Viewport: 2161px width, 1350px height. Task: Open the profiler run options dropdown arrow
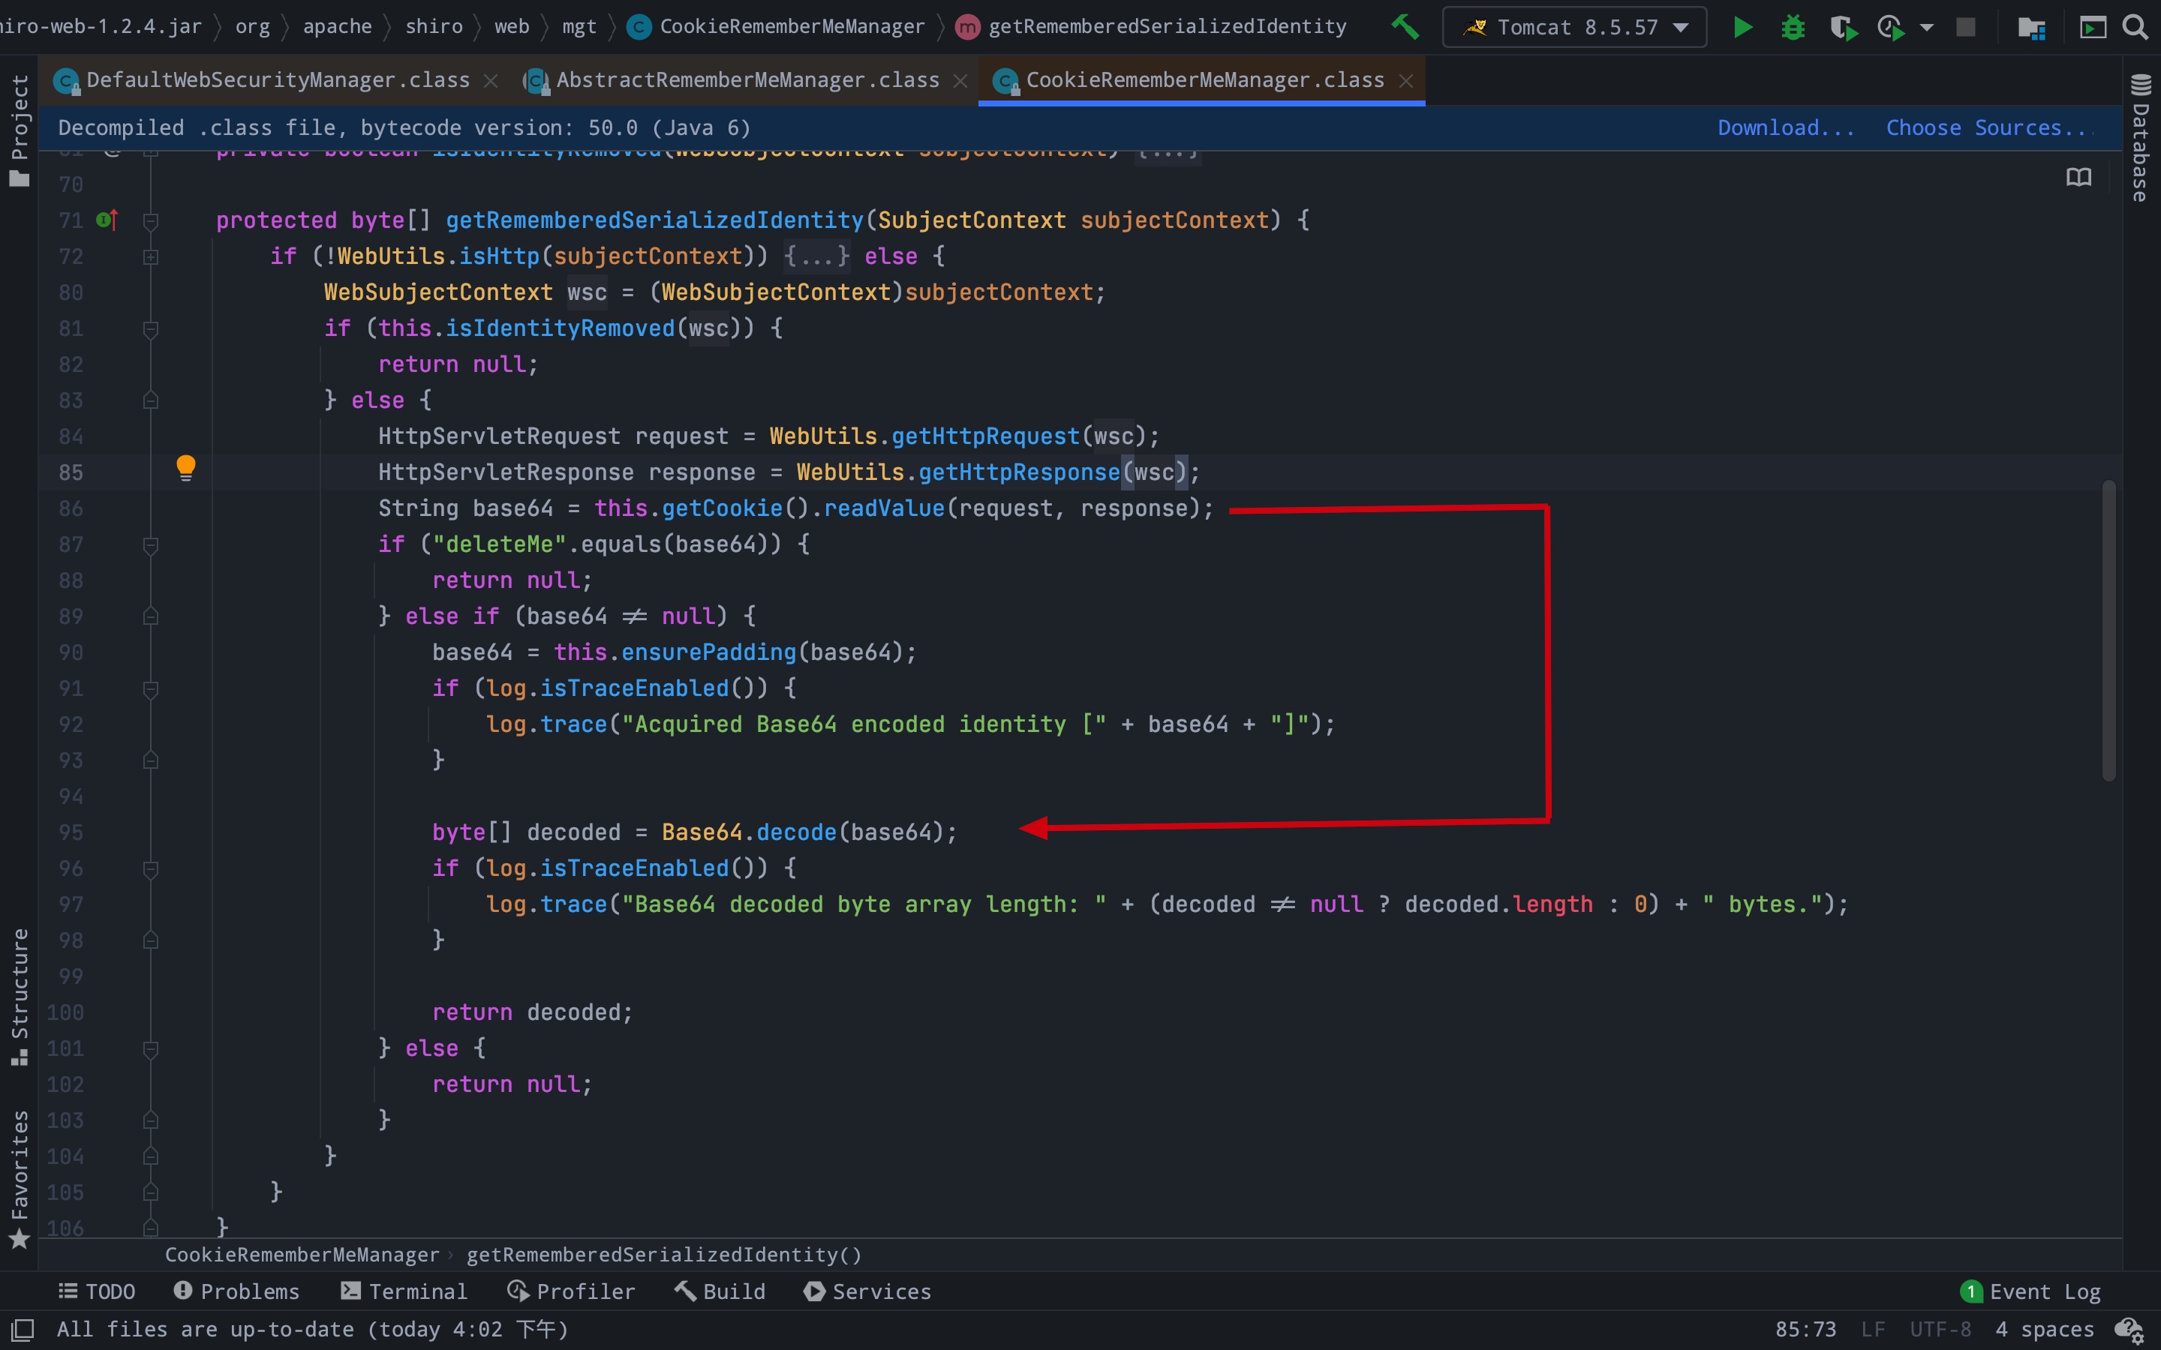coord(1927,28)
